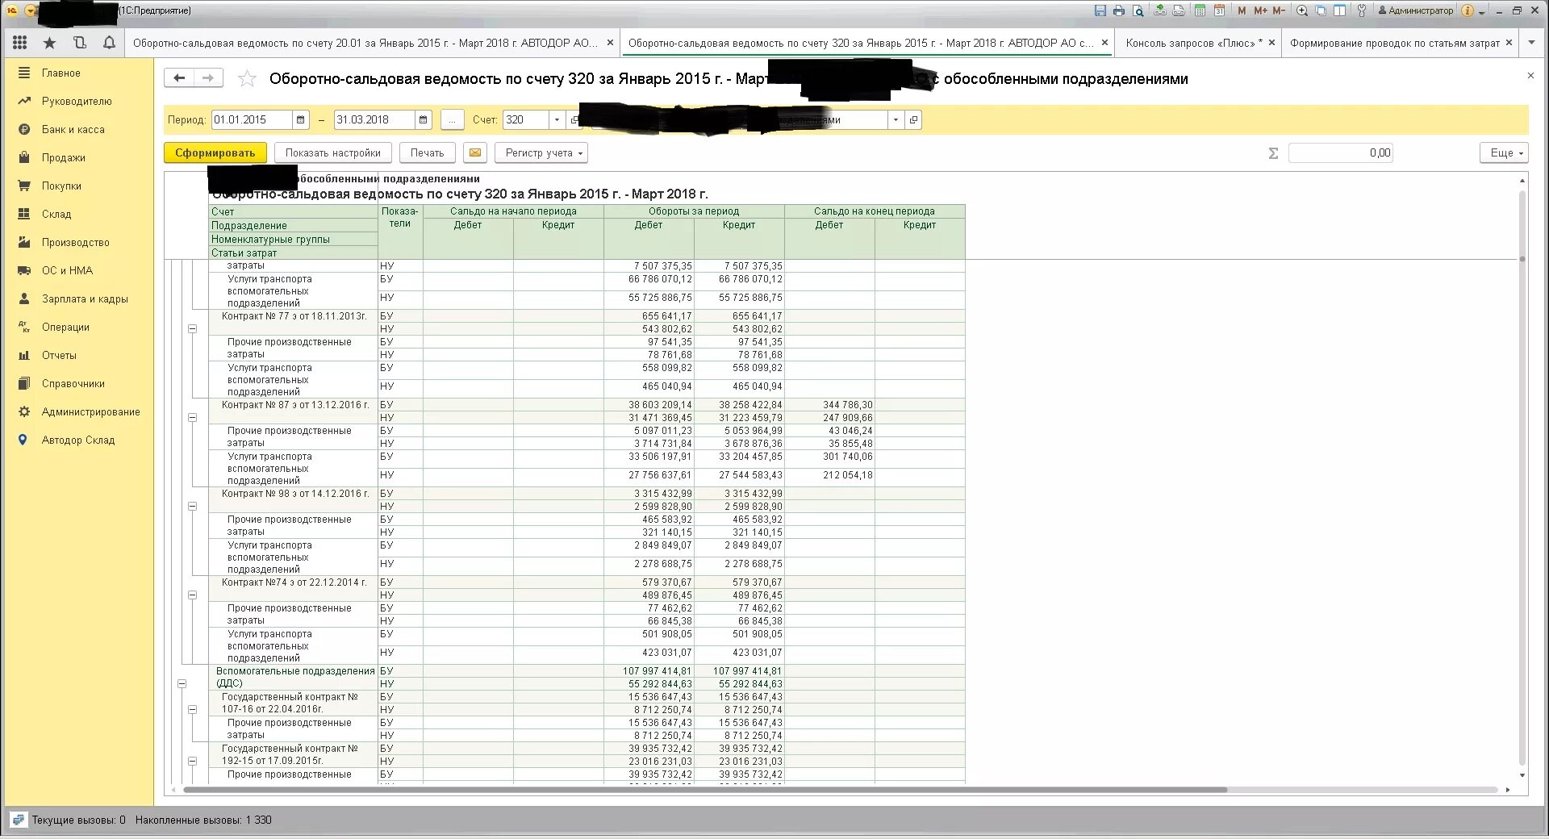
Task: Open notifications bell icon
Action: (x=109, y=43)
